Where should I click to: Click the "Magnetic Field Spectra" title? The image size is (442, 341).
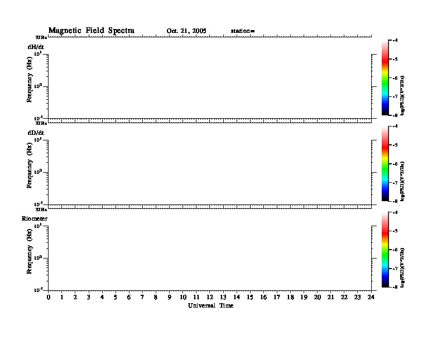(x=92, y=31)
